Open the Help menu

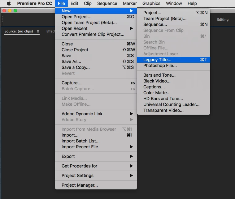coord(192,3)
